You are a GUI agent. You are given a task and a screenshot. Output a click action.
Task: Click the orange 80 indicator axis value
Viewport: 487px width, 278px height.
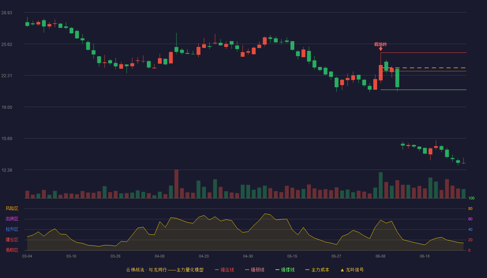pyautogui.click(x=470, y=208)
